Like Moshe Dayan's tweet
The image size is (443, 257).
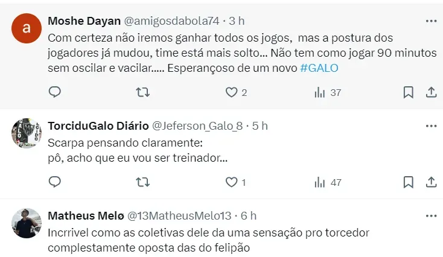pos(232,92)
